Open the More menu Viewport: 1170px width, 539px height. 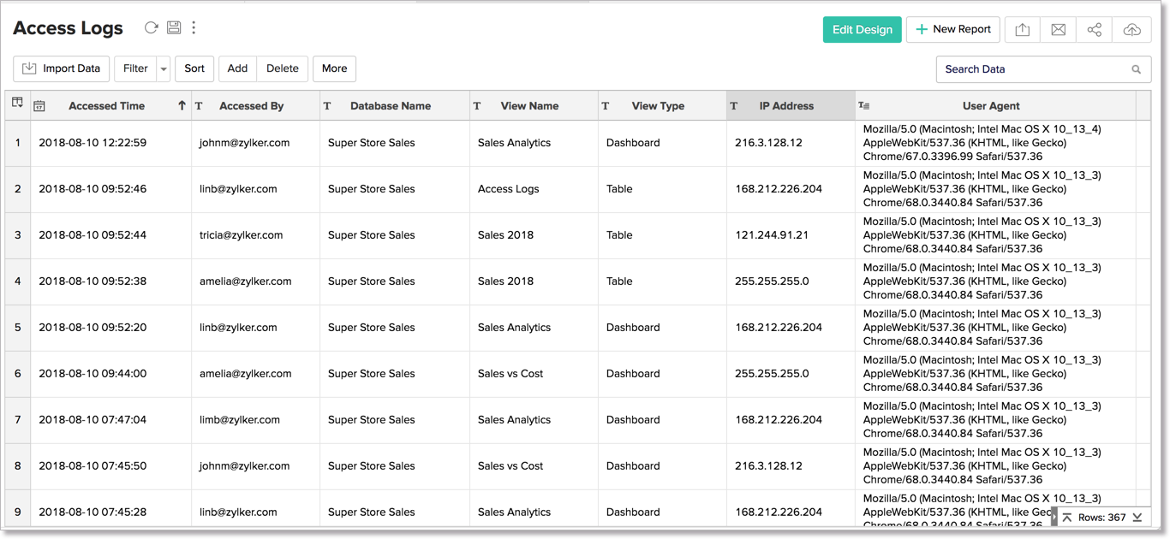(334, 68)
